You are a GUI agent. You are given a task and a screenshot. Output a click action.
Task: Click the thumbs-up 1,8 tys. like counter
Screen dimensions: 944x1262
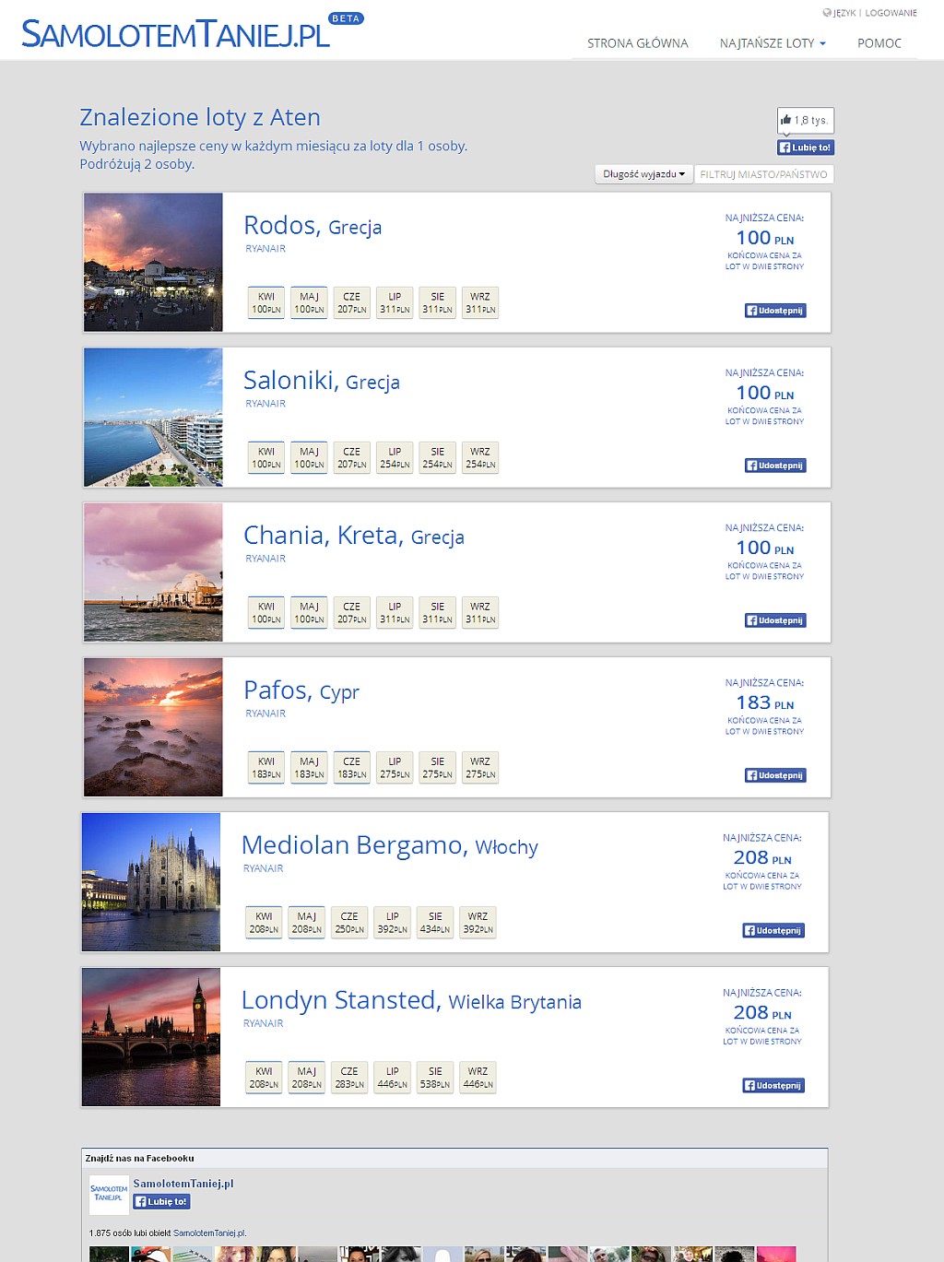pos(806,120)
